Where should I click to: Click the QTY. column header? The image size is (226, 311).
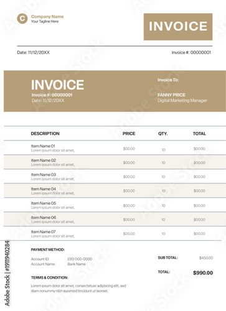(x=163, y=134)
